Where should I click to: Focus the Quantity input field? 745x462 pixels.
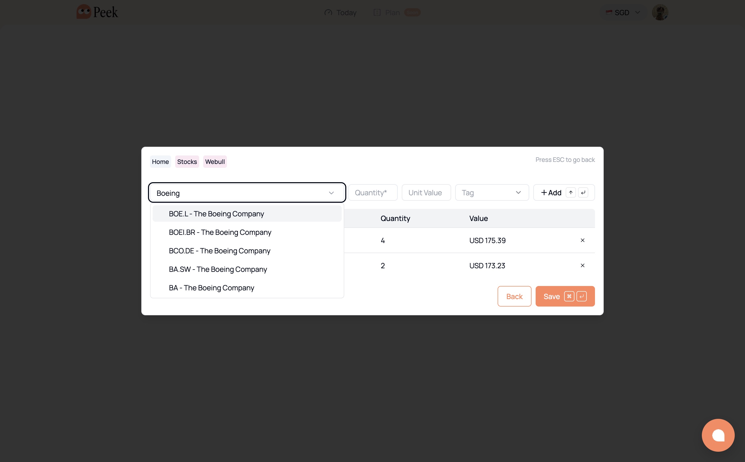(x=373, y=192)
